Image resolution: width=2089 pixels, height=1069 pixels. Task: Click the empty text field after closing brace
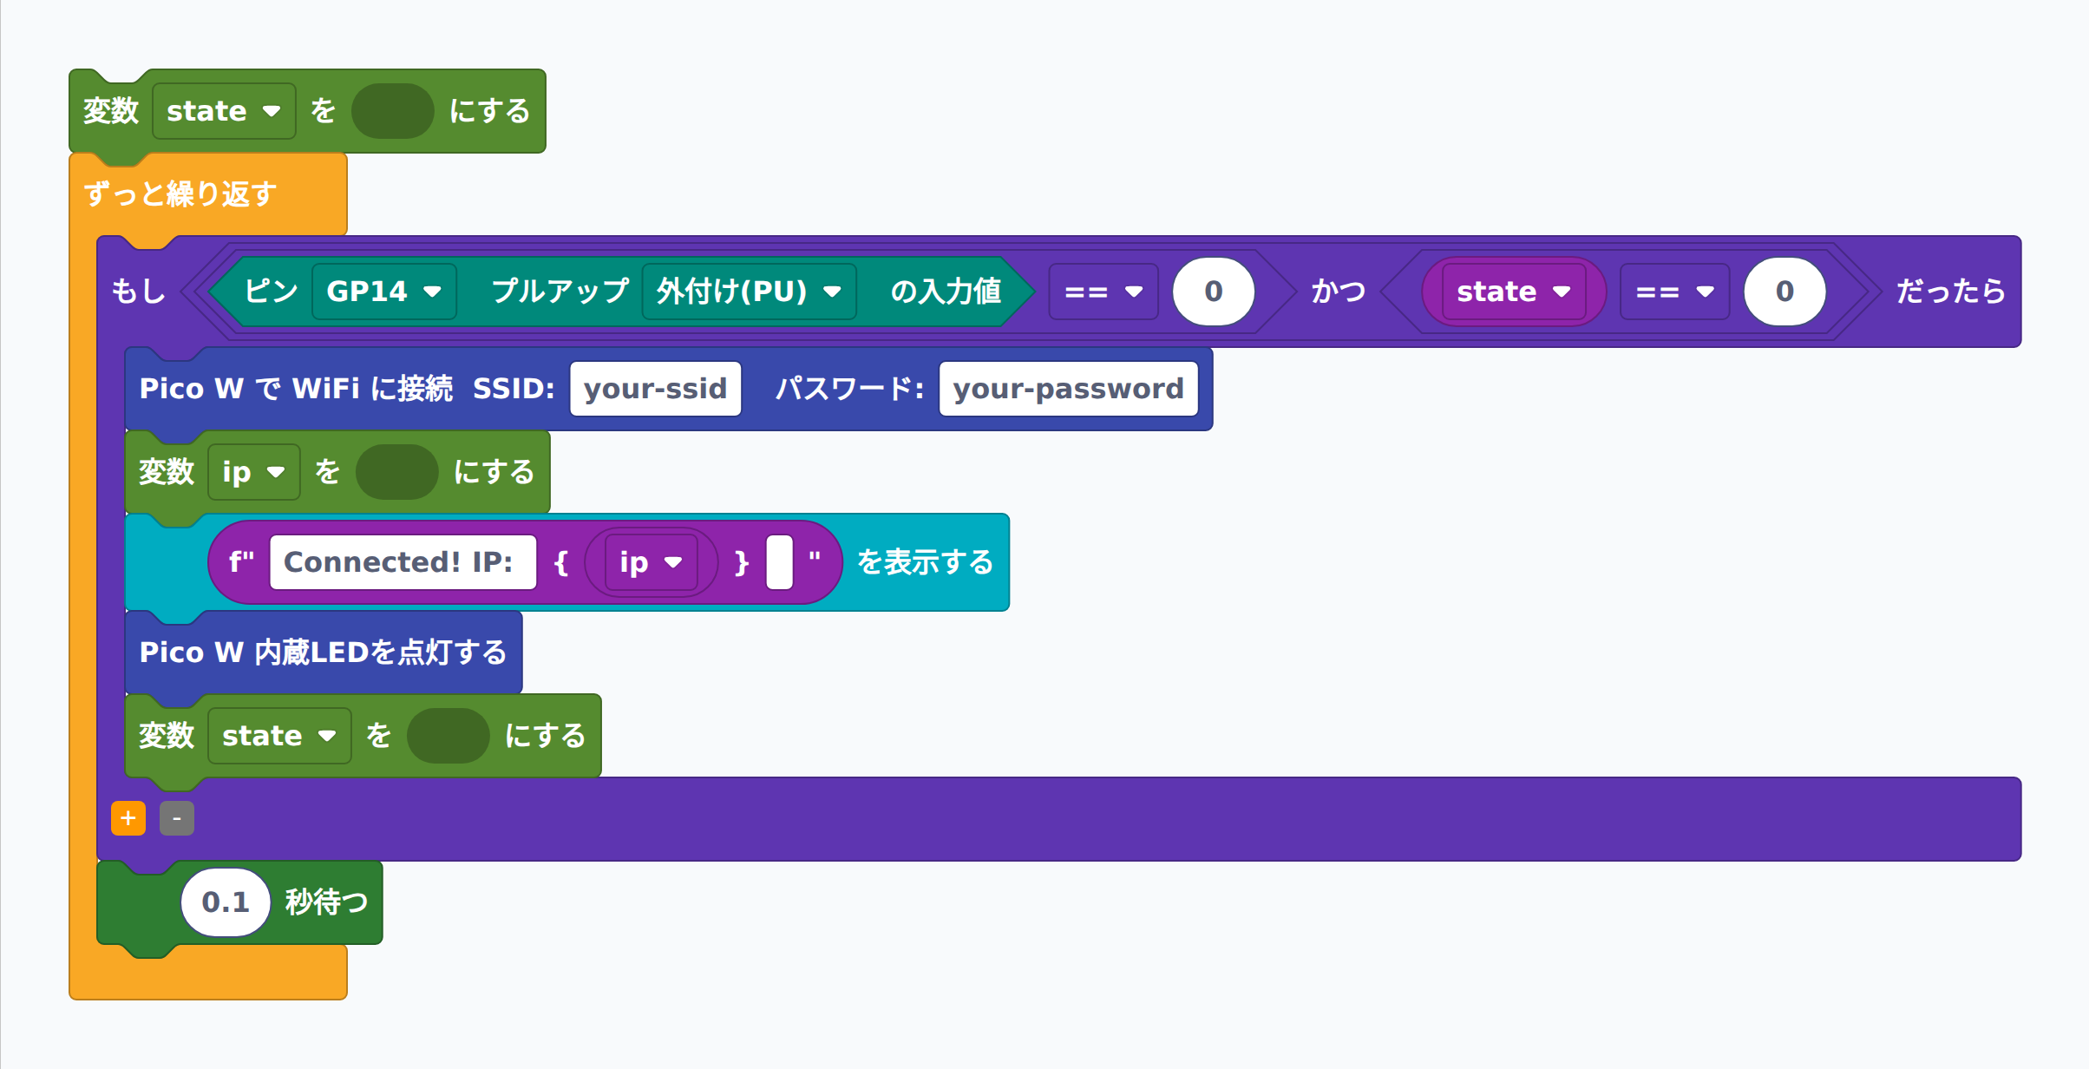[x=780, y=562]
